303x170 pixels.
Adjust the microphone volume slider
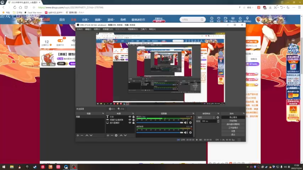click(x=159, y=122)
